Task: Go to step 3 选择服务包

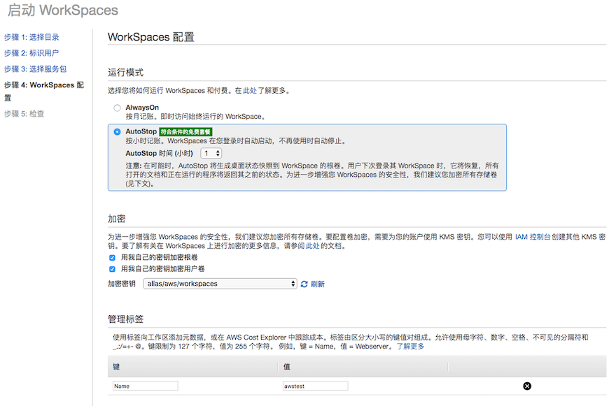Action: point(36,69)
